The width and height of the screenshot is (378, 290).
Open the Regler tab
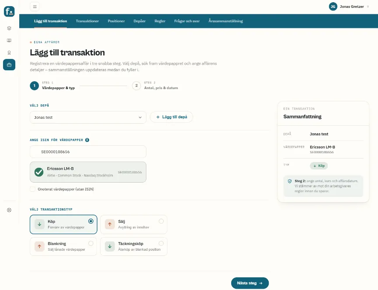point(160,21)
